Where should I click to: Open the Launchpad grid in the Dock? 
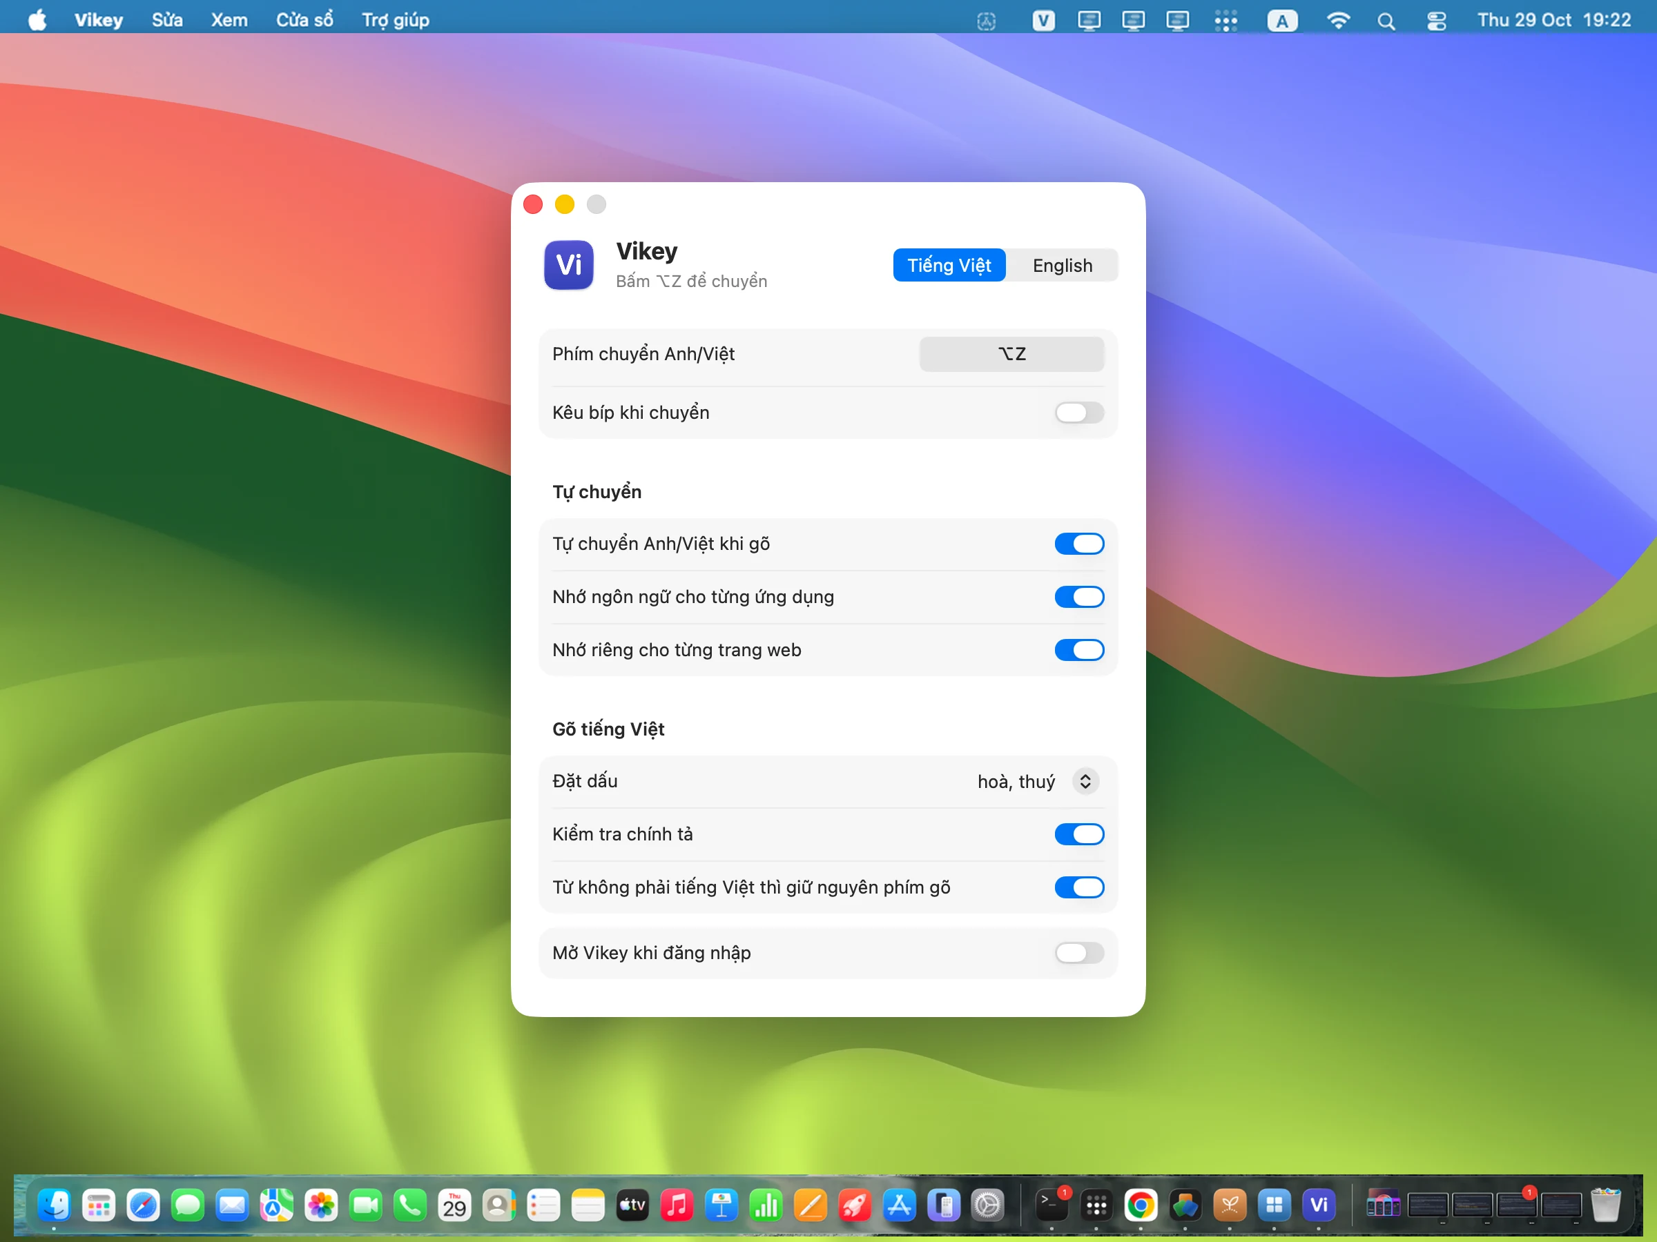pos(98,1205)
